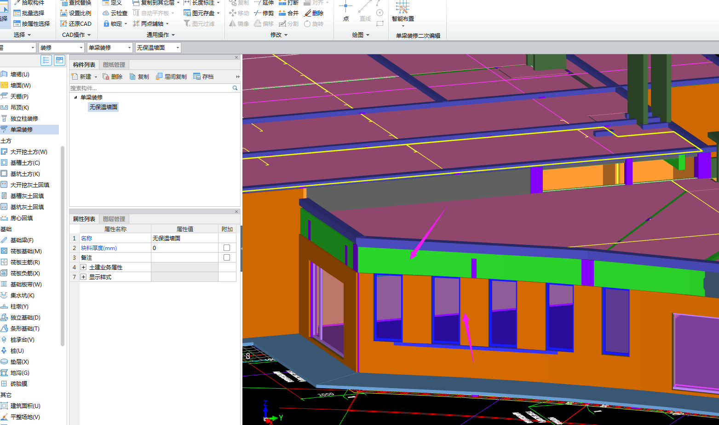
Task: Click the 修剪 trim tool
Action: pyautogui.click(x=264, y=13)
